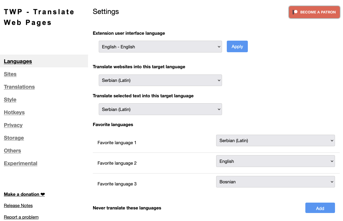The width and height of the screenshot is (343, 221).
Task: Open the Translations settings section
Action: click(x=19, y=87)
